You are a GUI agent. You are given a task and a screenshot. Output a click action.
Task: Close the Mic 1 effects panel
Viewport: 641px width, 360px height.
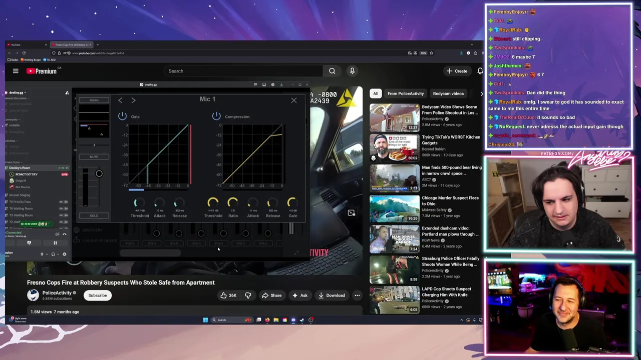tap(294, 100)
